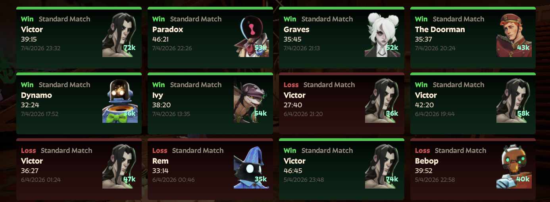The height and width of the screenshot is (202, 550).
Task: Click the Paradox hero portrait
Action: click(251, 35)
